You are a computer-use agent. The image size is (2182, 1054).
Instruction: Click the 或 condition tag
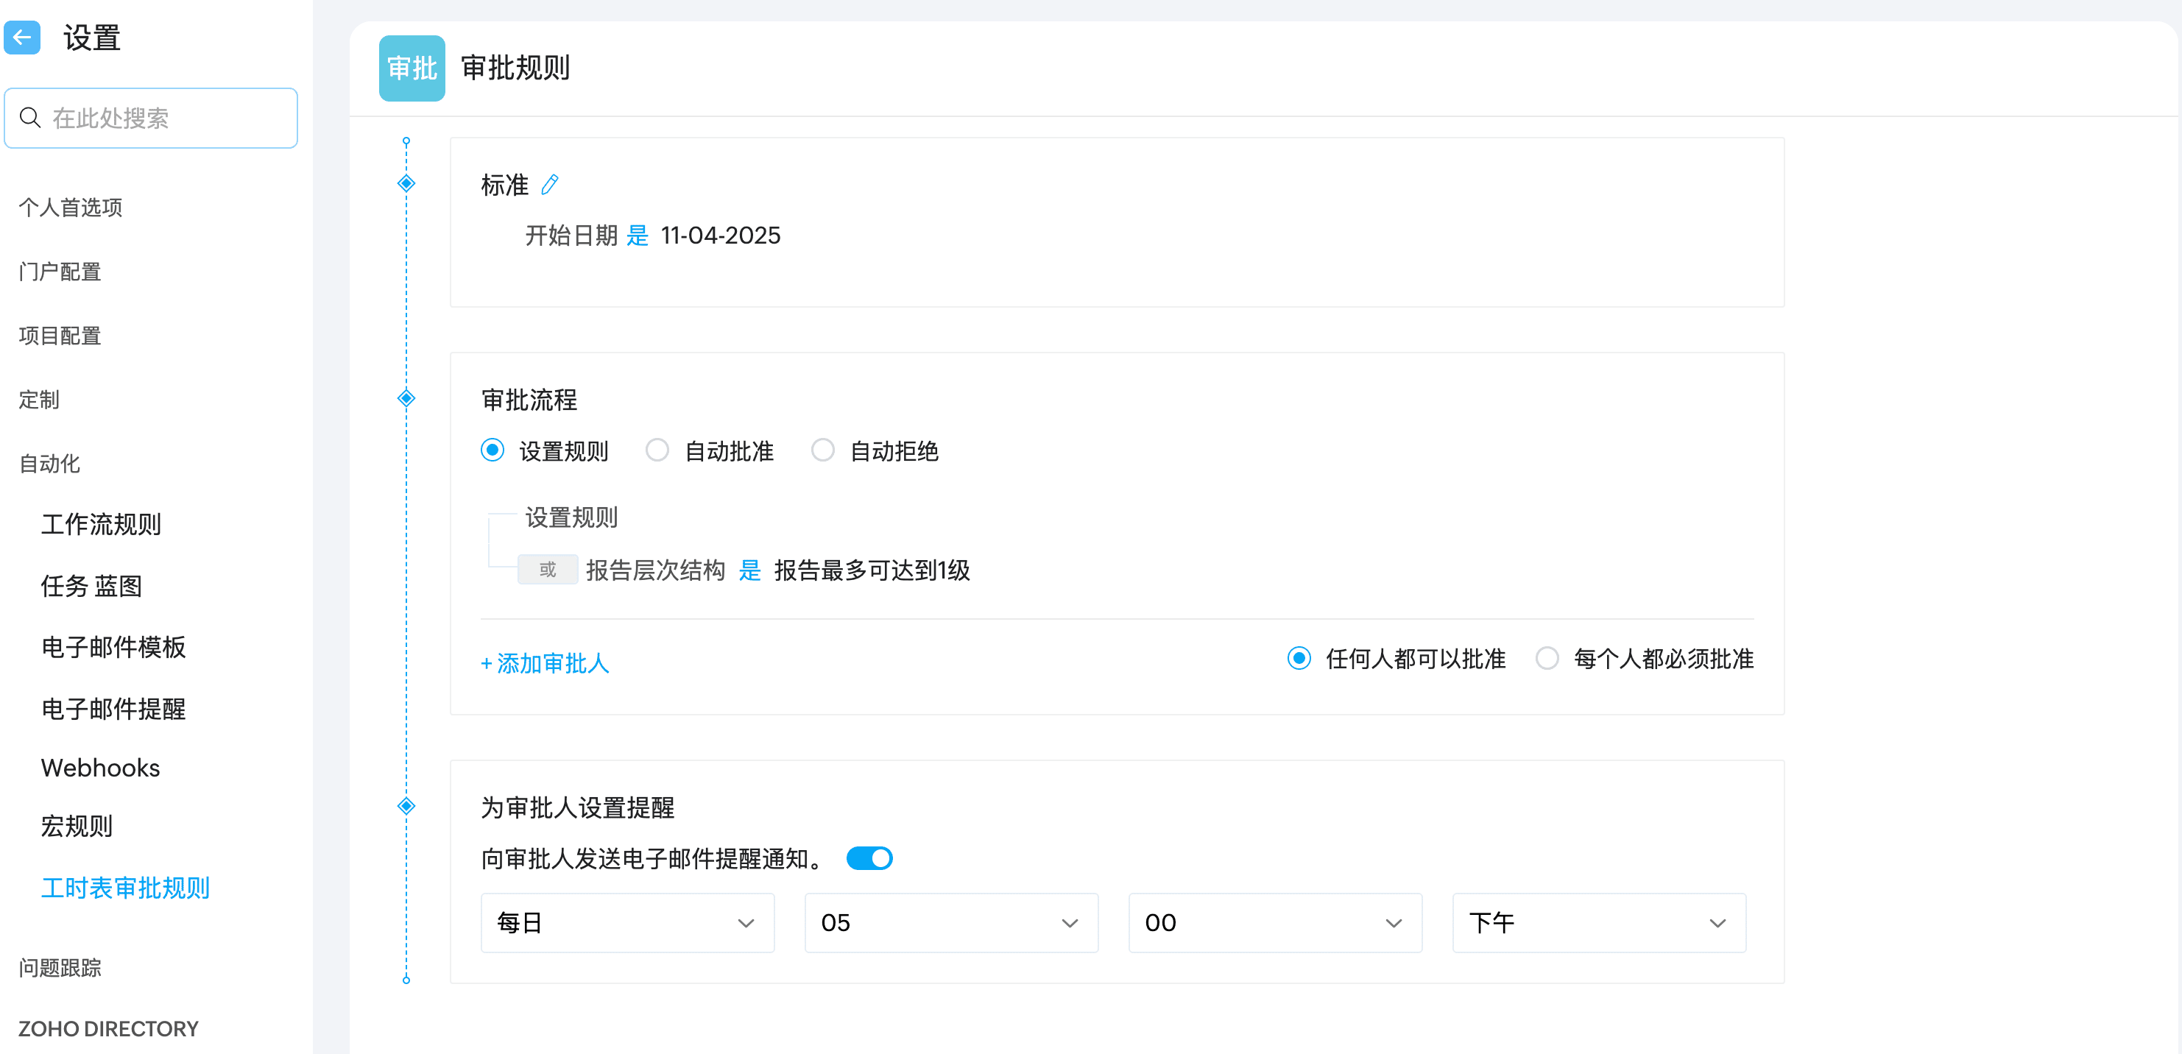click(x=547, y=570)
